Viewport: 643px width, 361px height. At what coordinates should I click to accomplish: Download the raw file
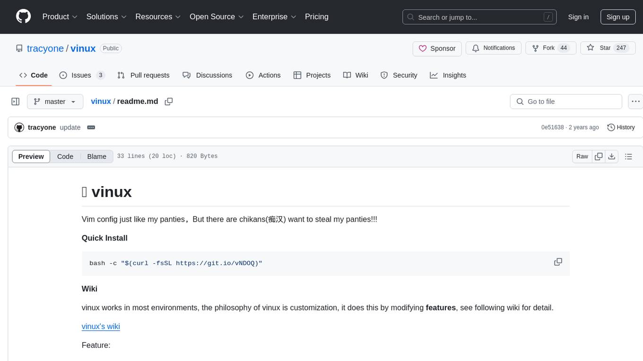pyautogui.click(x=611, y=156)
